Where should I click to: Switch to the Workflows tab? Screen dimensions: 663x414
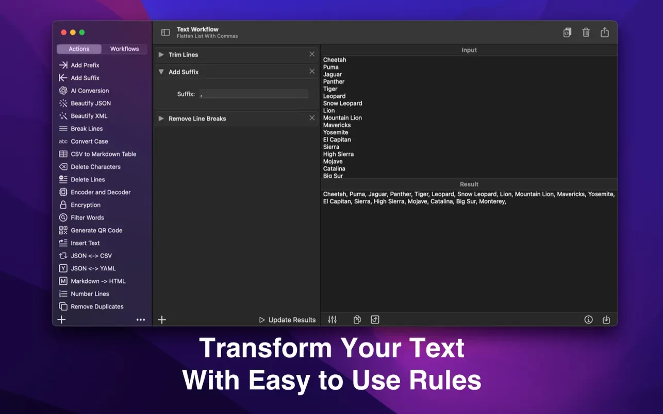click(x=124, y=48)
